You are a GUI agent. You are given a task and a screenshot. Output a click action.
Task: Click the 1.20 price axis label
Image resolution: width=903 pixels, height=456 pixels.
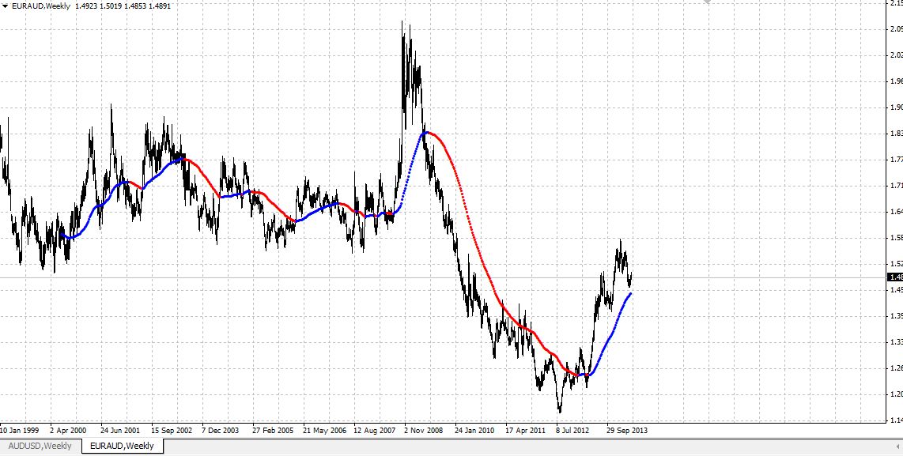coord(896,394)
